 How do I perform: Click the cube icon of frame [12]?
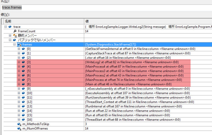click(23, 102)
